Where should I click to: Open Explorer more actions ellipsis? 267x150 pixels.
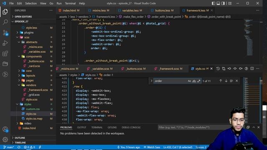pos(51,10)
